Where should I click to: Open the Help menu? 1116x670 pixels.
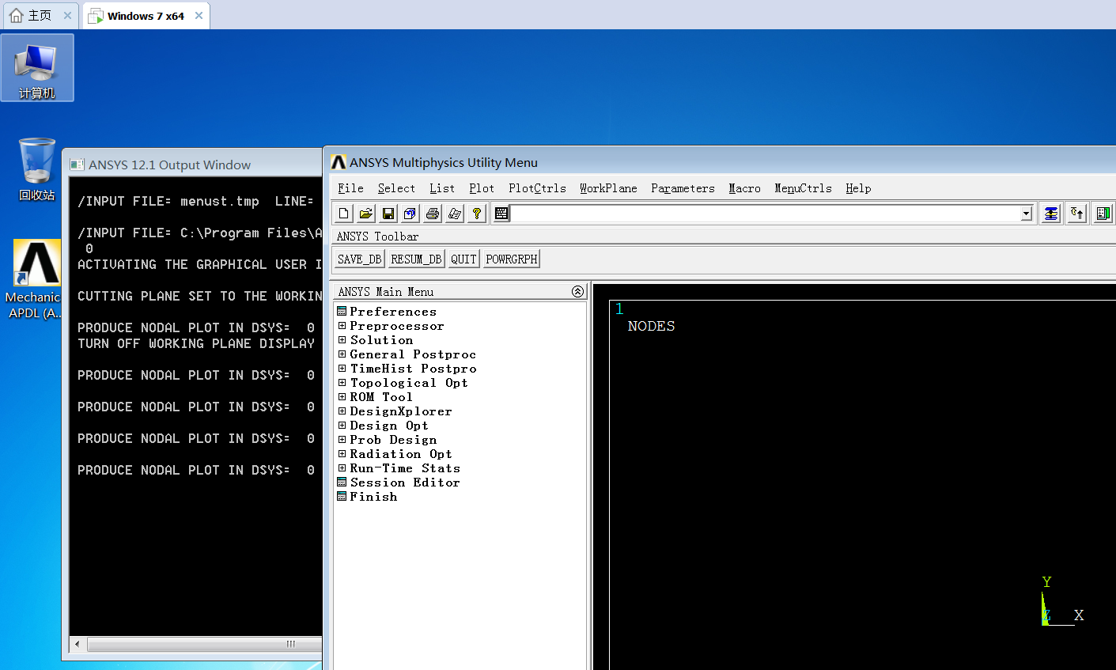pyautogui.click(x=858, y=188)
